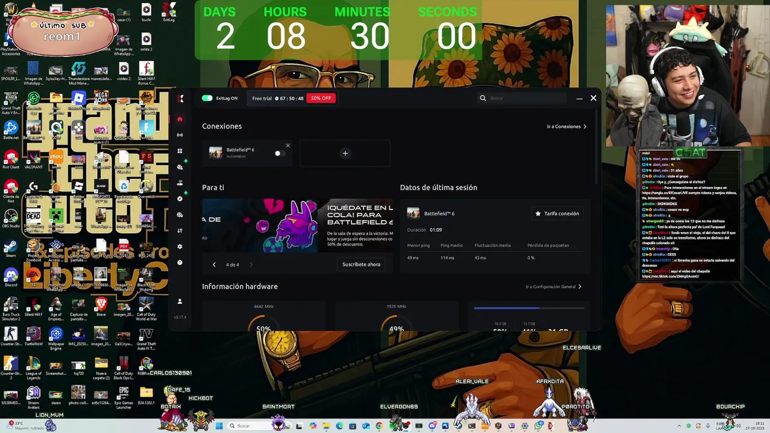Select the Epic Games Launcher desktop shortcut

pyautogui.click(x=123, y=397)
